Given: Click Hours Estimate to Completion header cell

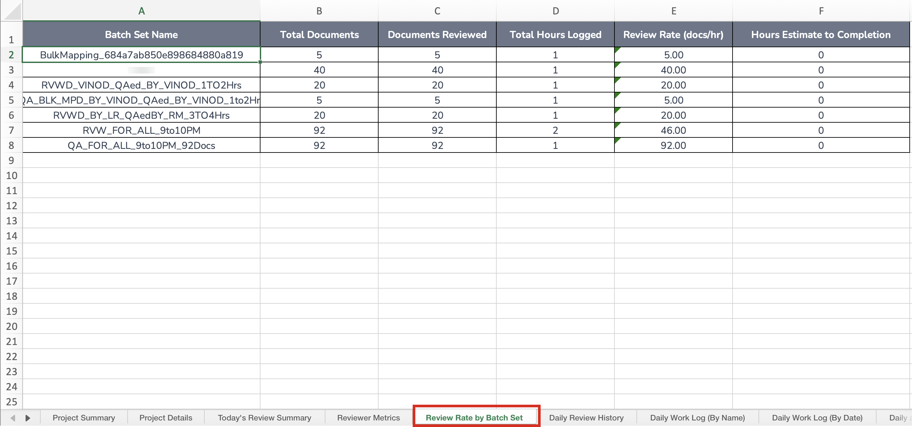Looking at the screenshot, I should [820, 34].
